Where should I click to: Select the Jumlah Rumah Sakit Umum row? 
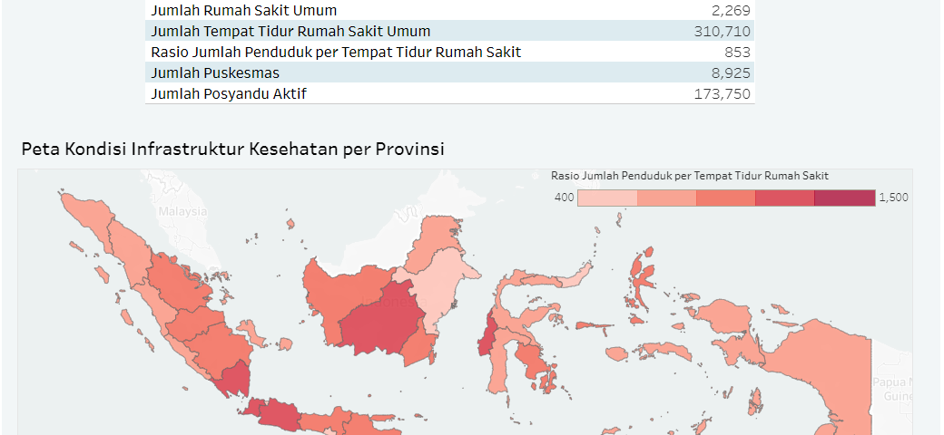[449, 10]
